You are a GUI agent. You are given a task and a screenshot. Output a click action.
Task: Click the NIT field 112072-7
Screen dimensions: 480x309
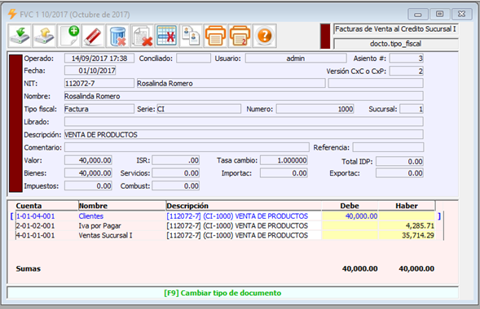point(99,84)
